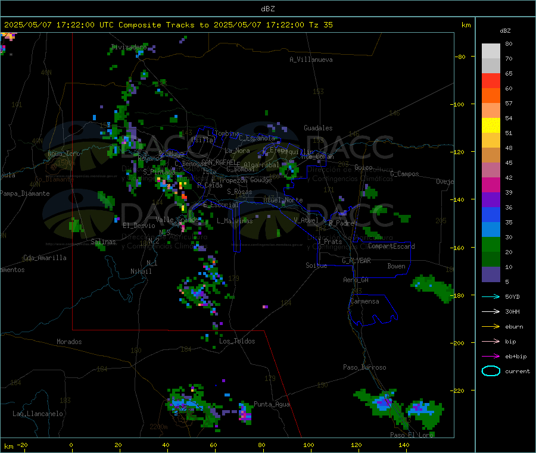Pick the red swatch in dBZ legend
536x453 pixels.
pos(491,80)
